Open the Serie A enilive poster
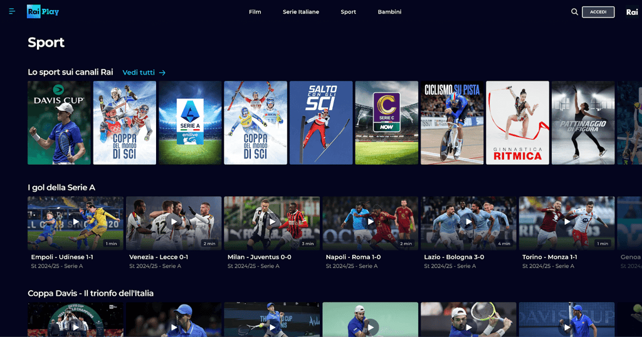Screen dimensions: 642x337 tap(190, 123)
